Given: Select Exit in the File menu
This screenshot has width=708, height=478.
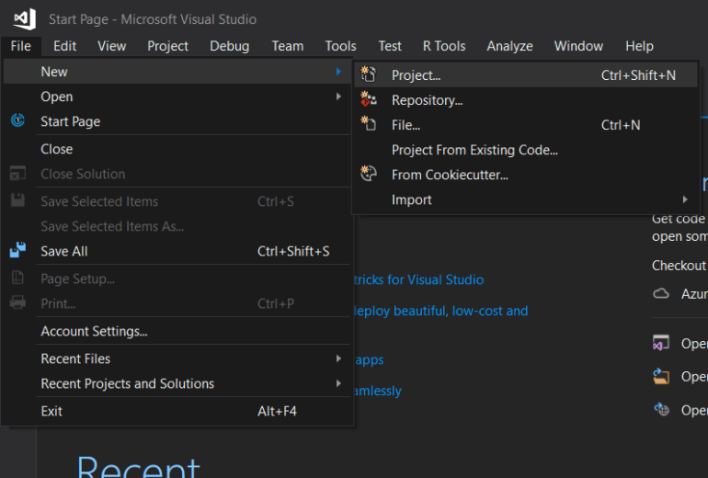Looking at the screenshot, I should pos(51,411).
